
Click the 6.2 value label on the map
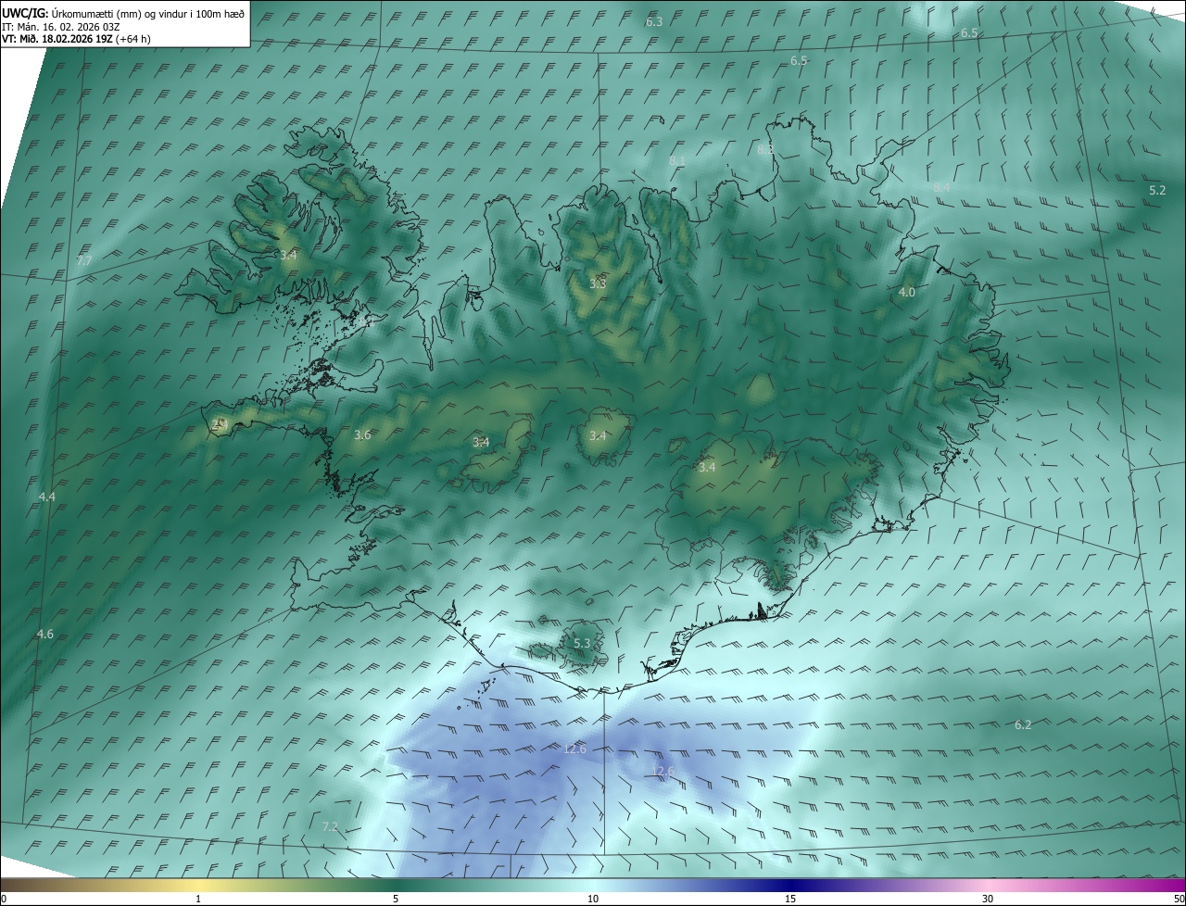pos(1023,725)
